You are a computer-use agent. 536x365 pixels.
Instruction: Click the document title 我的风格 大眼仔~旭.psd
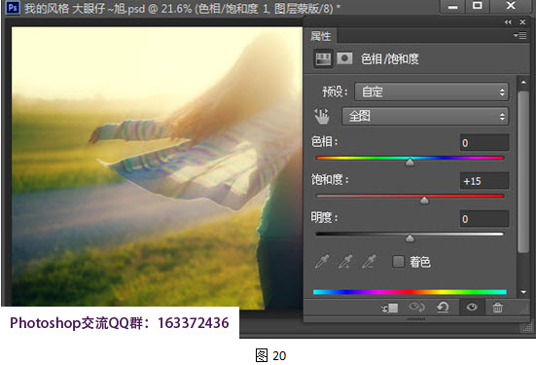[x=85, y=8]
